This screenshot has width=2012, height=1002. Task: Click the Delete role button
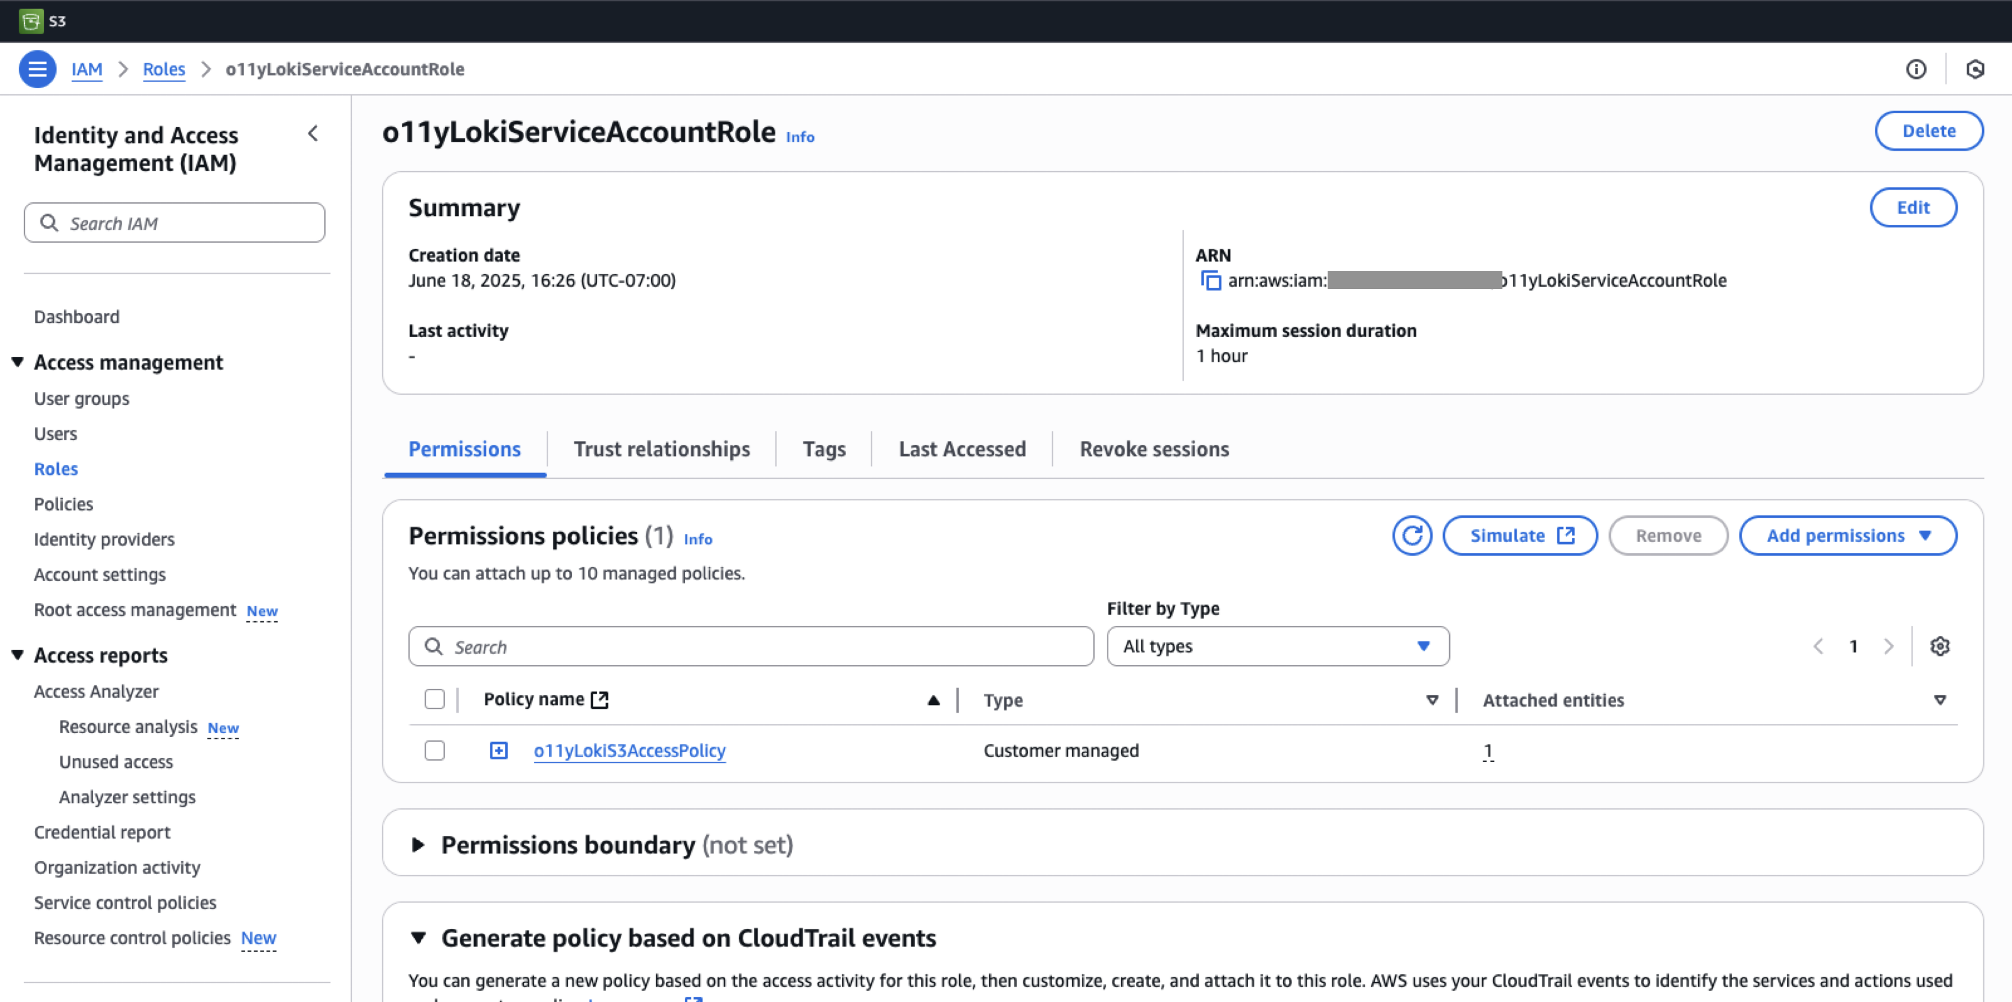[1929, 131]
